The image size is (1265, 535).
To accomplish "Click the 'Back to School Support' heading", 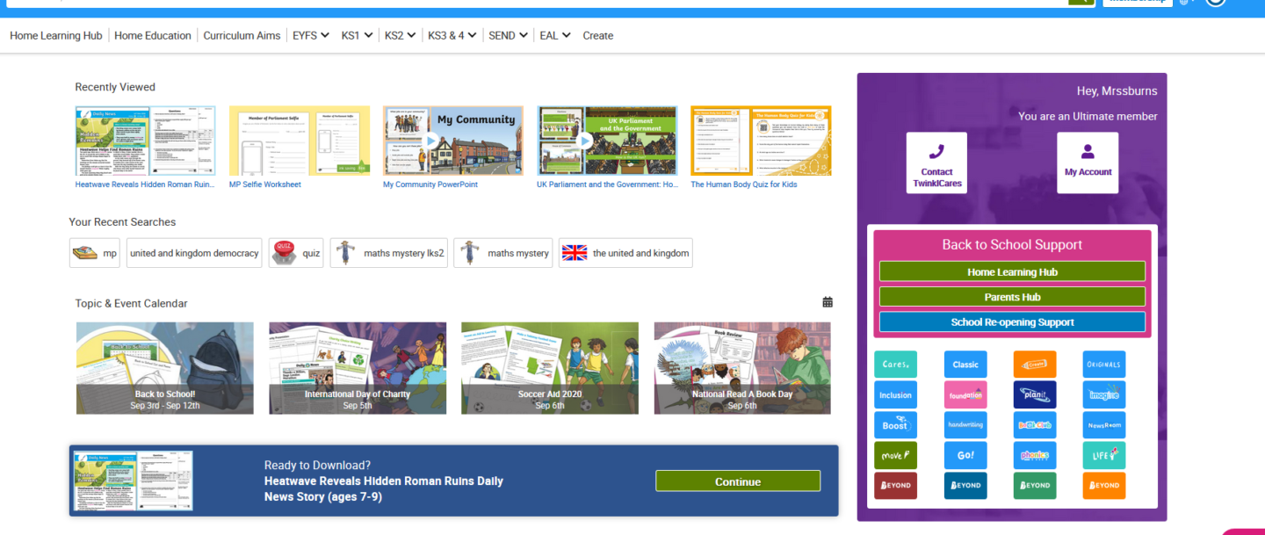I will (1012, 244).
